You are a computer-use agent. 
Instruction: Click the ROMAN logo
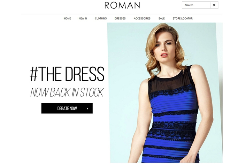122,5
